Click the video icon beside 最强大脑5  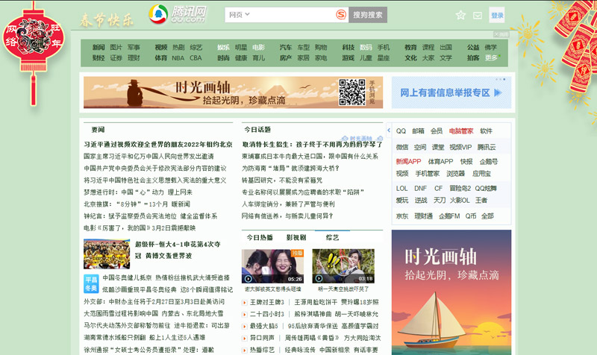pos(245,327)
